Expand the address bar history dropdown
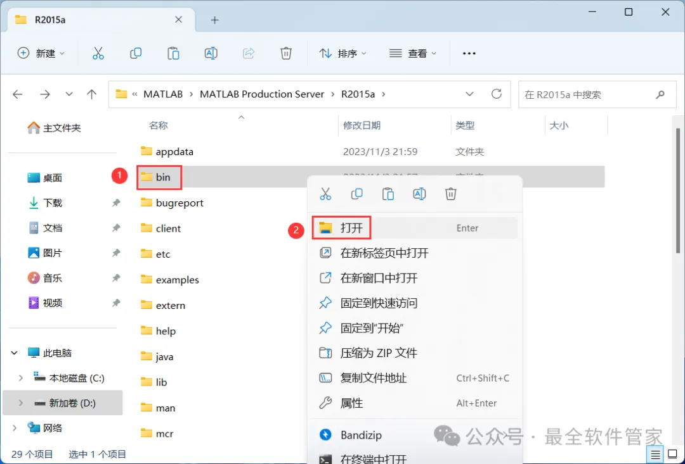Screen dimensions: 685x464 (469, 94)
